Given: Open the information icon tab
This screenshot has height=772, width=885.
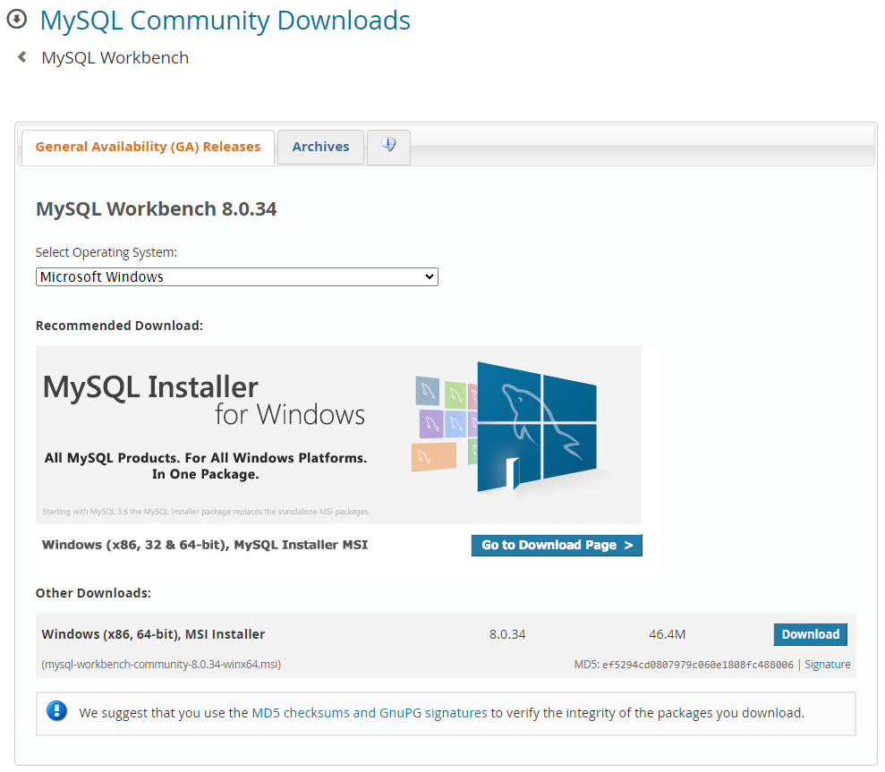Looking at the screenshot, I should coord(388,146).
